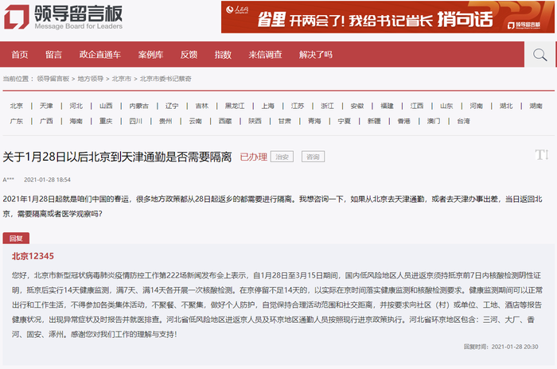Select the 广东 region link

(17, 121)
